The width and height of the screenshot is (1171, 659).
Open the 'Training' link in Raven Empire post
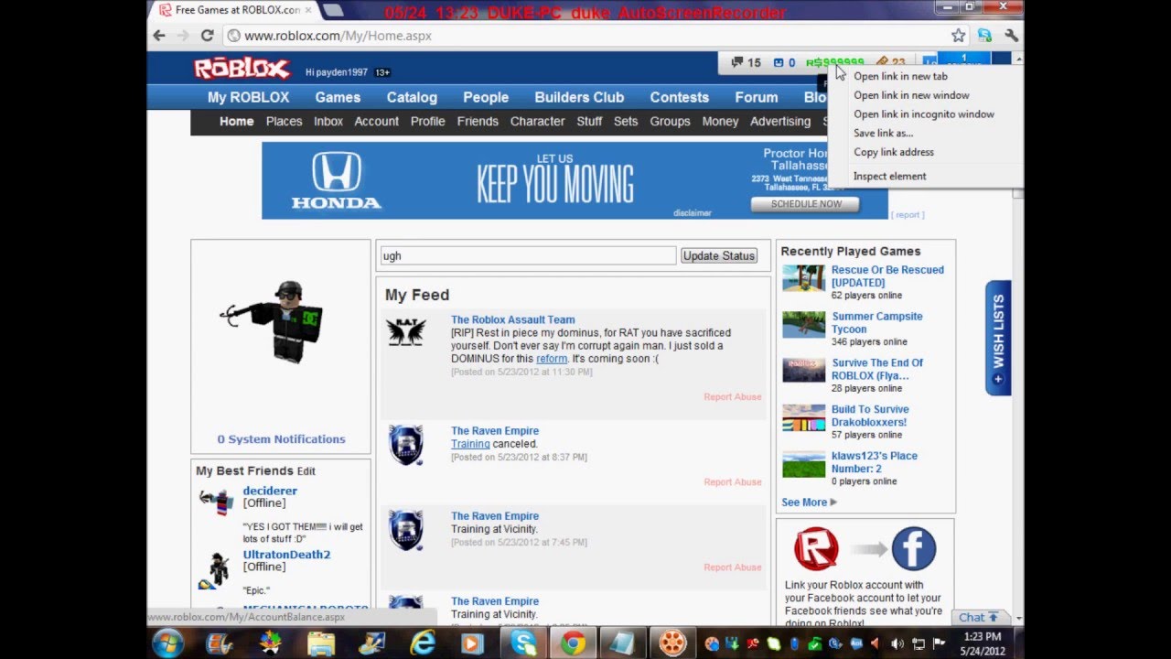pos(470,444)
